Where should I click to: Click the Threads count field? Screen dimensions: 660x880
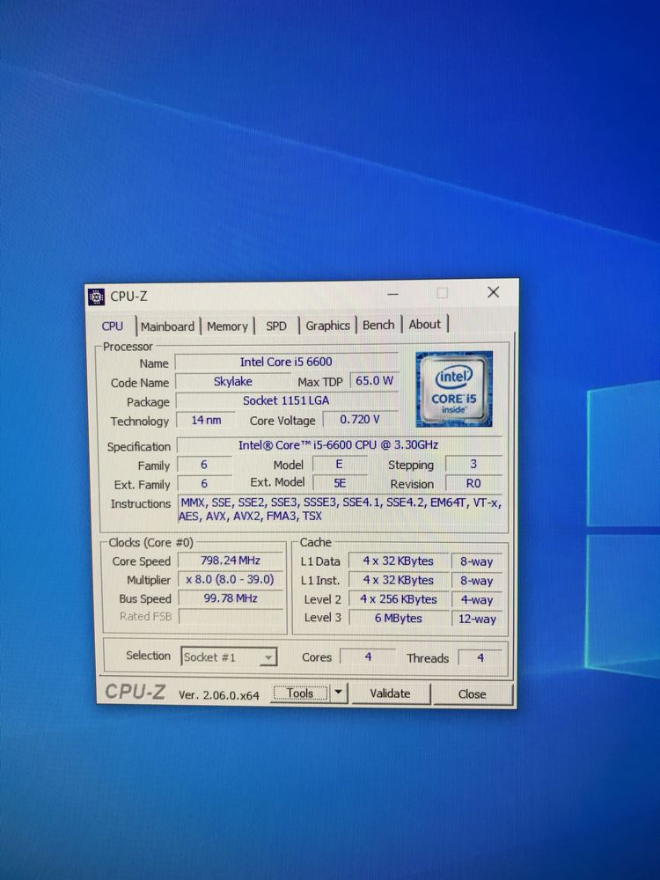pos(480,657)
